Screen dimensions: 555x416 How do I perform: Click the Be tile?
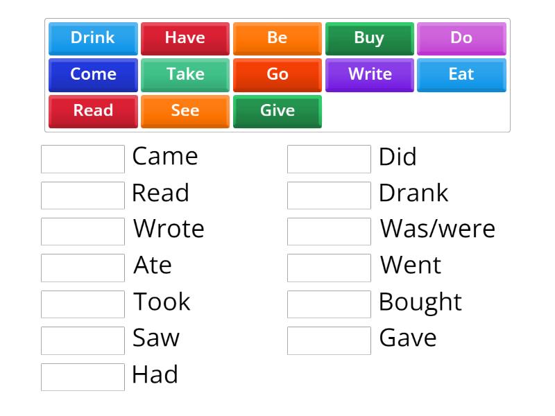click(x=277, y=38)
